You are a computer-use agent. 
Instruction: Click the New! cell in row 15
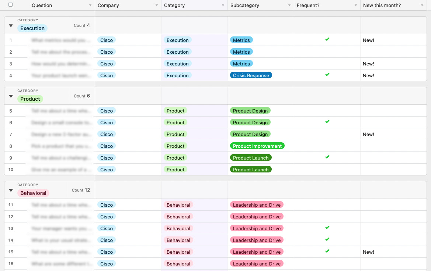[x=368, y=252]
